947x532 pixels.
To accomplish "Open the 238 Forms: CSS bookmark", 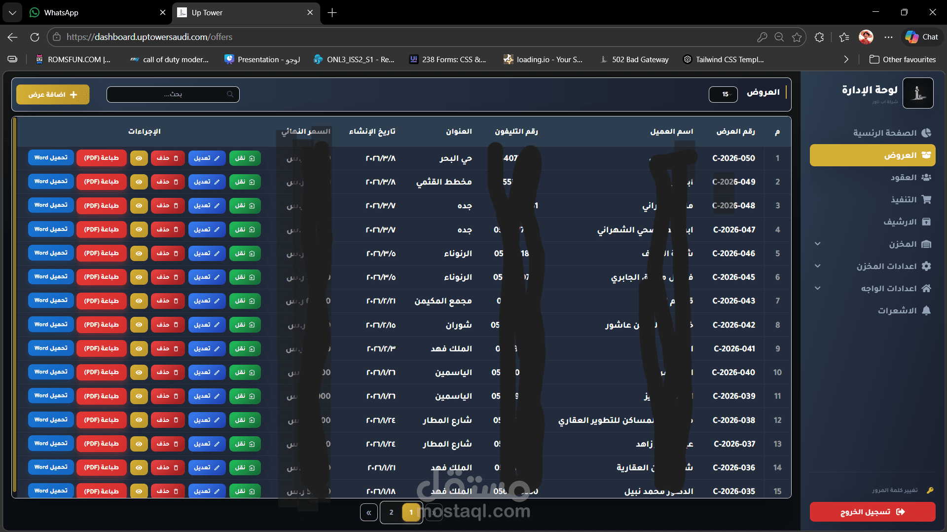I will coord(448,59).
